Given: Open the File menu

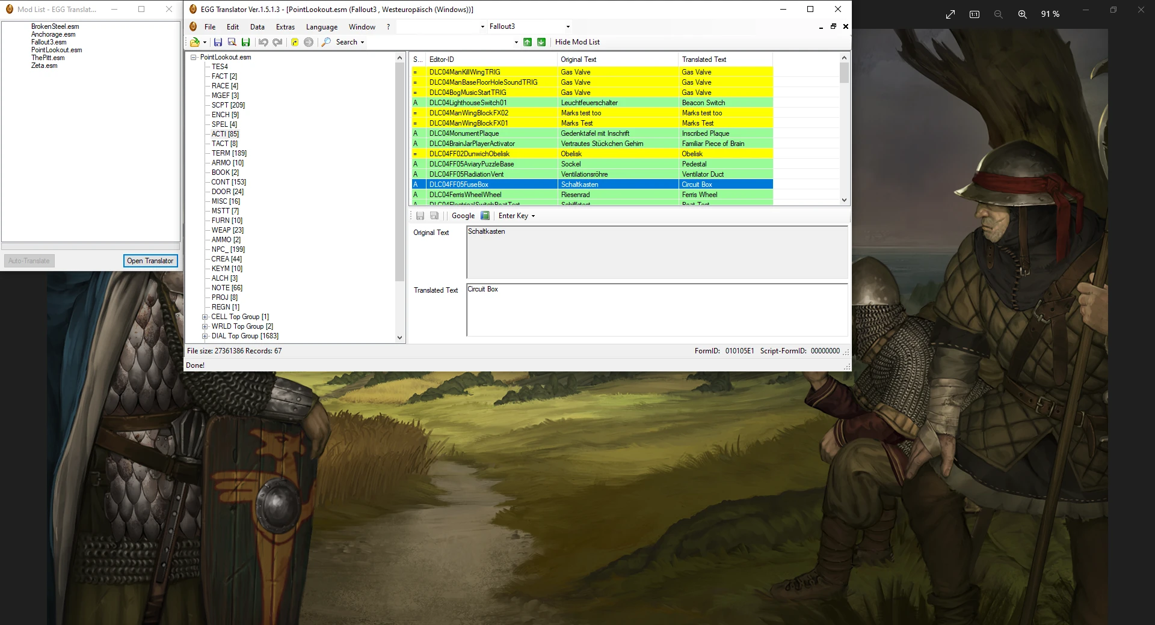Looking at the screenshot, I should click(210, 27).
